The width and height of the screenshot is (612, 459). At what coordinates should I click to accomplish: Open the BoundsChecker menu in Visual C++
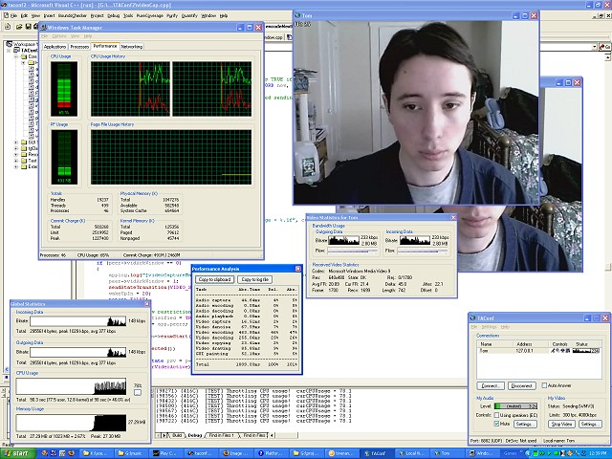click(x=73, y=15)
